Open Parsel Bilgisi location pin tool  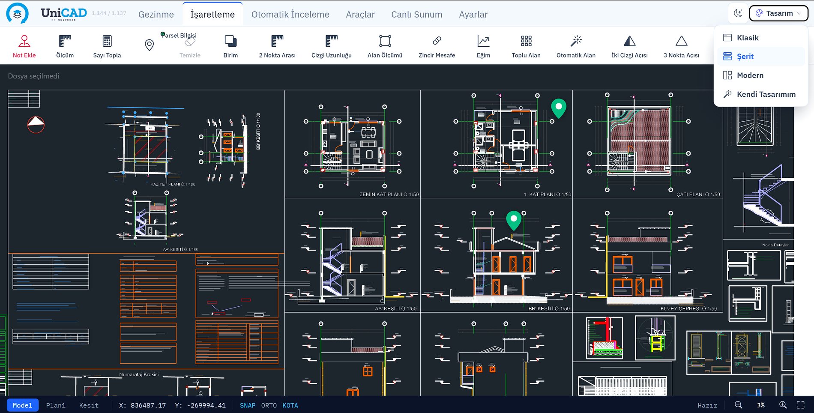pyautogui.click(x=149, y=45)
